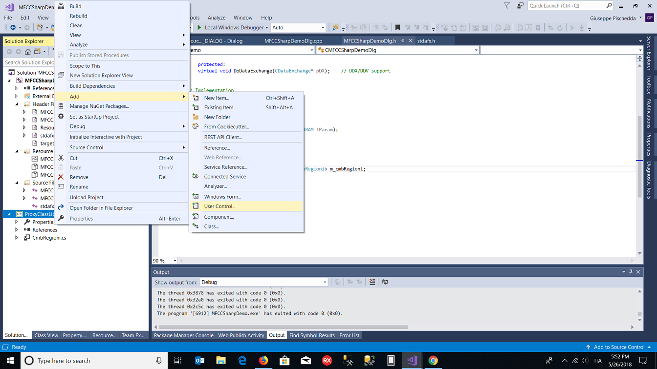Image resolution: width=657 pixels, height=369 pixels.
Task: Close the MFCCSharpDemoDlg.h tab
Action: [x=411, y=41]
